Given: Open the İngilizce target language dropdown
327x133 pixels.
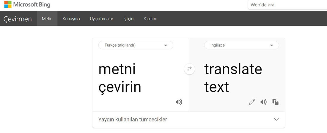Looking at the screenshot, I should (241, 45).
